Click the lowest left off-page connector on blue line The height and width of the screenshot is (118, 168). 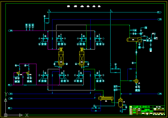(10, 108)
